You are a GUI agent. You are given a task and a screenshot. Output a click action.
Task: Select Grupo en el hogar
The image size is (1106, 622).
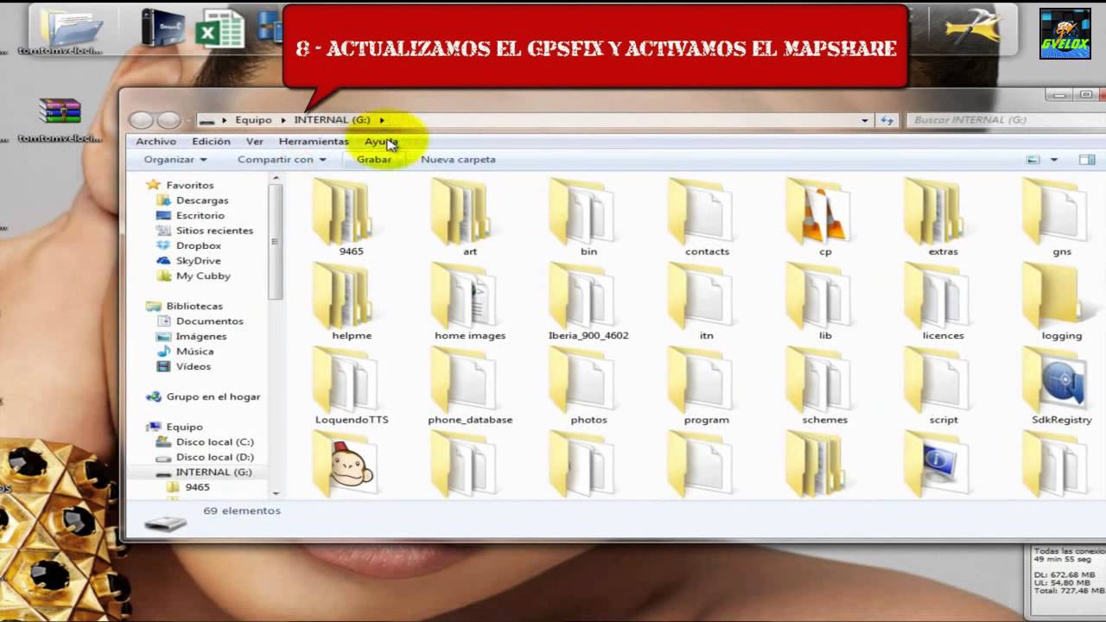tap(213, 397)
